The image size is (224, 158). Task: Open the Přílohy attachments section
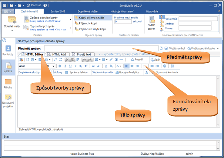click(x=8, y=84)
